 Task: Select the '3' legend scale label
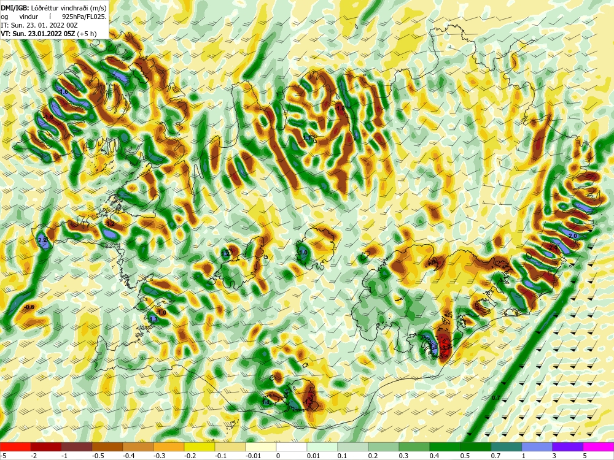554,455
